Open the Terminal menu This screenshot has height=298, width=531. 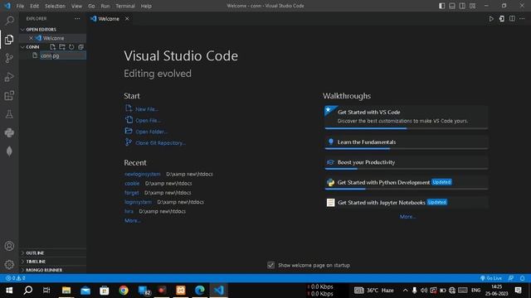tap(125, 6)
